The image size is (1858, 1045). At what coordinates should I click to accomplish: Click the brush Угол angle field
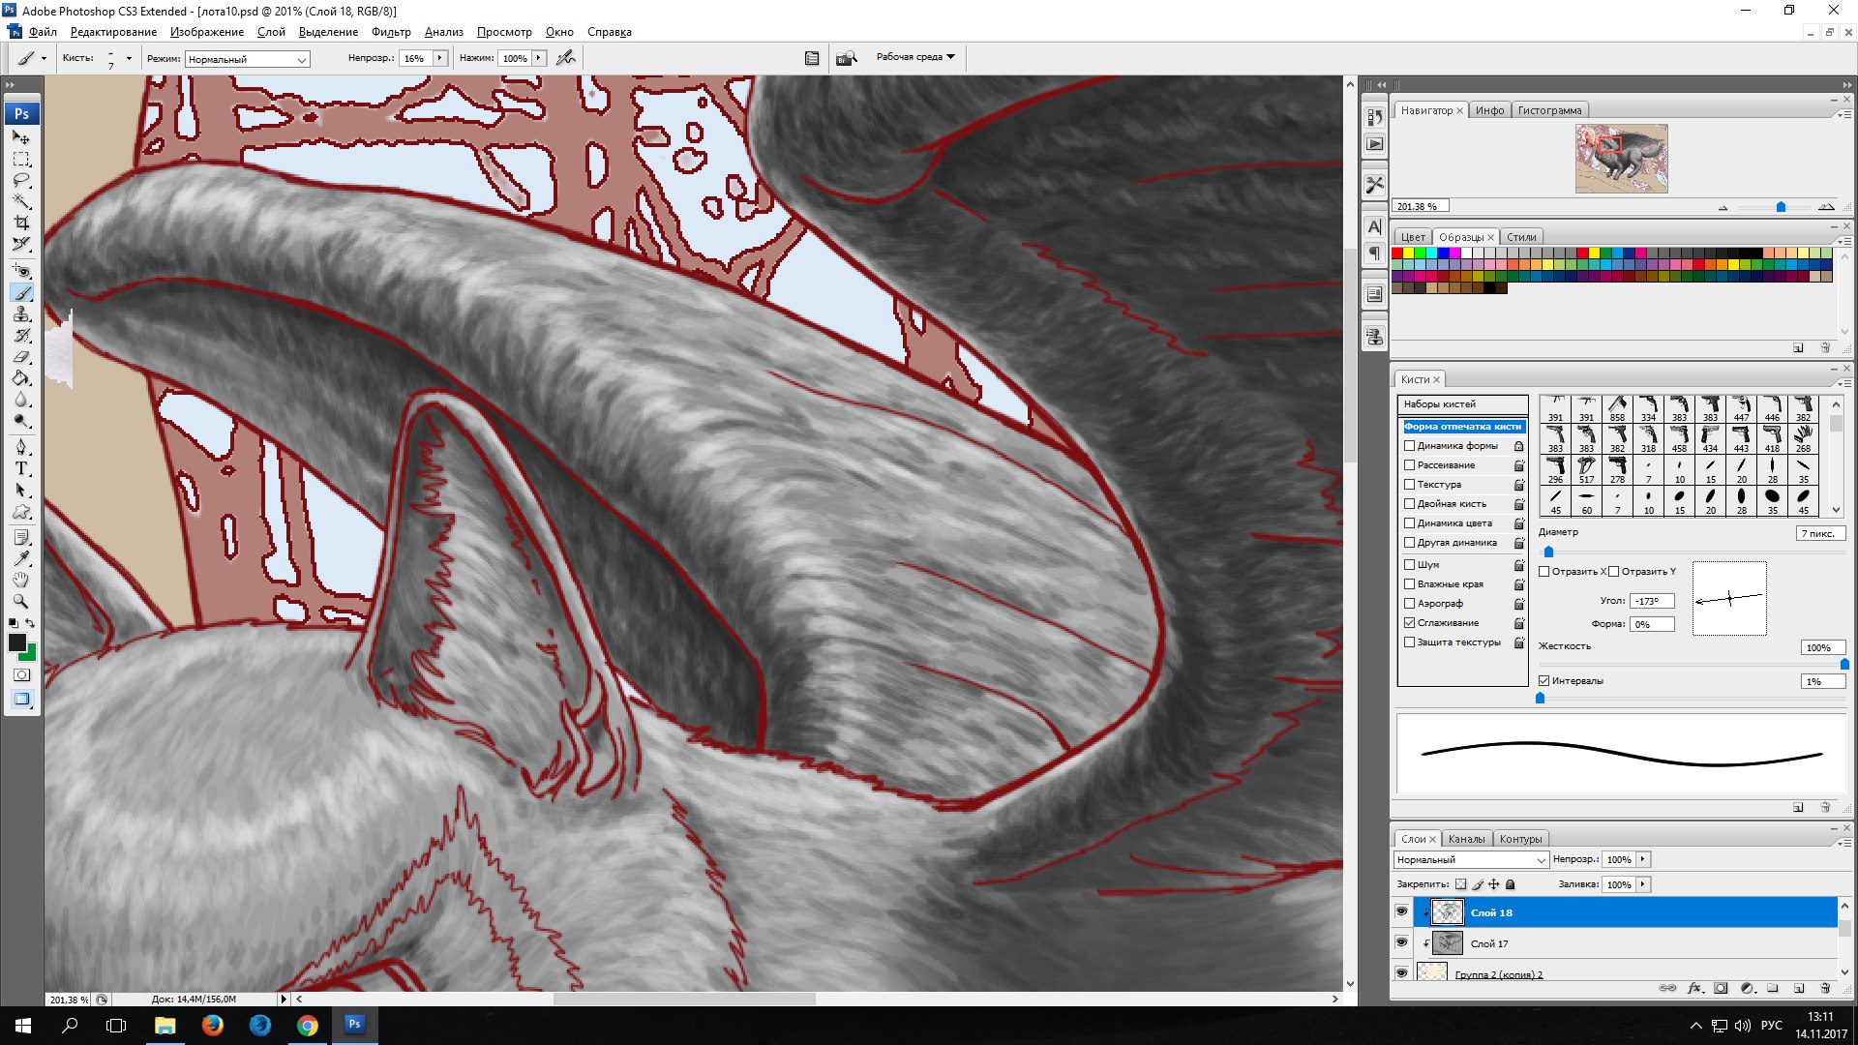(1651, 601)
